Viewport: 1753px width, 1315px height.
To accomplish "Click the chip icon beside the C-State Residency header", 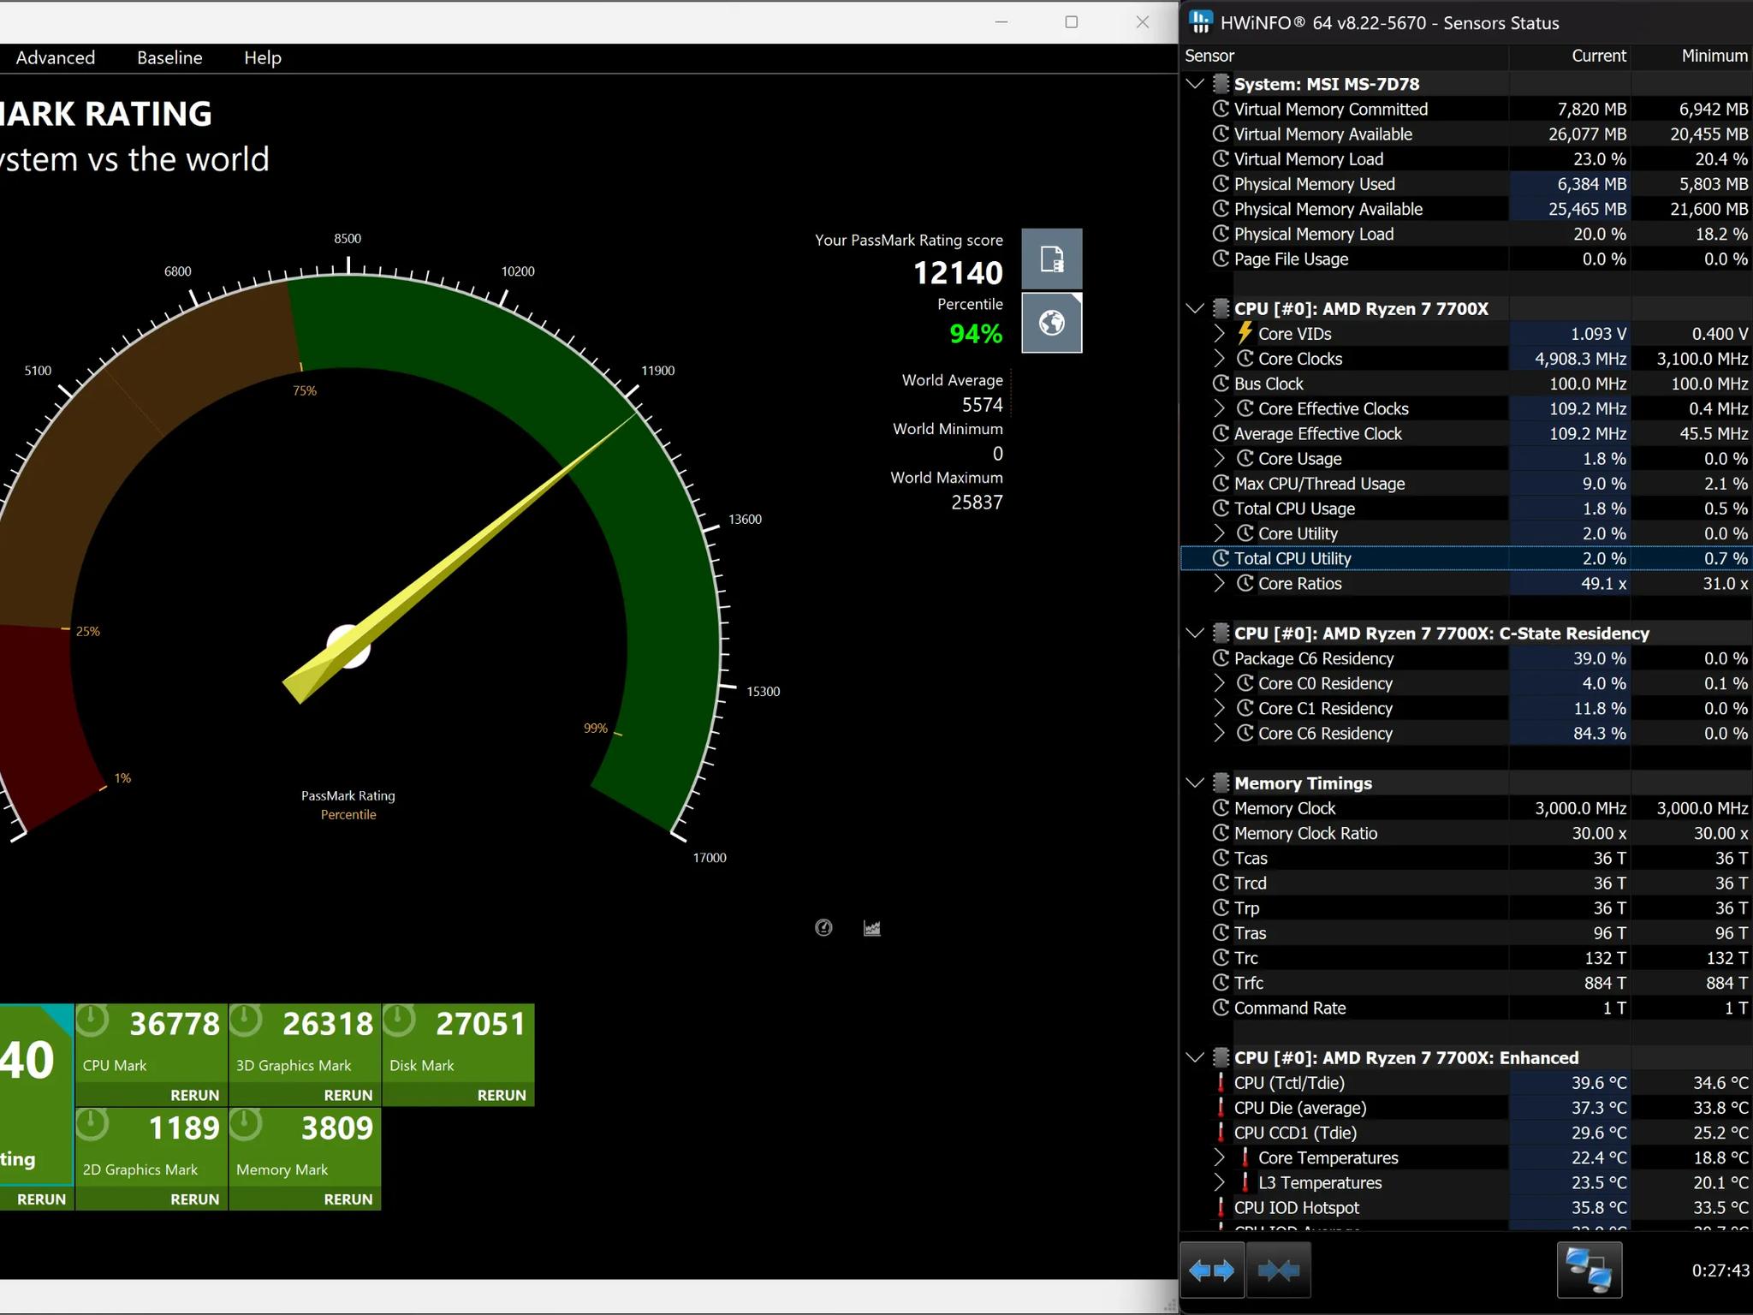I will click(x=1221, y=634).
